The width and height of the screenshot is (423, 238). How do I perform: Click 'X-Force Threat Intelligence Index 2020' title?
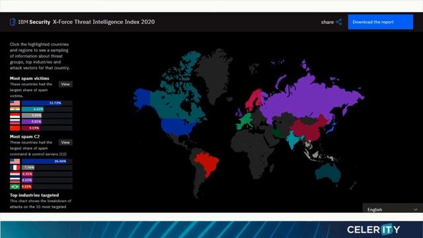click(x=104, y=22)
